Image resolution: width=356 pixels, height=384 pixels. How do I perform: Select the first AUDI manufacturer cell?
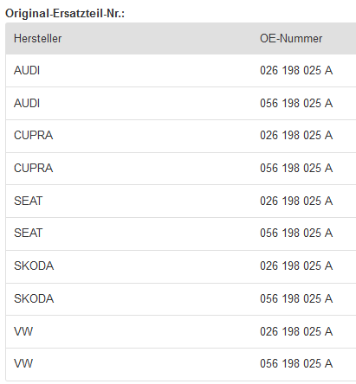pos(27,70)
